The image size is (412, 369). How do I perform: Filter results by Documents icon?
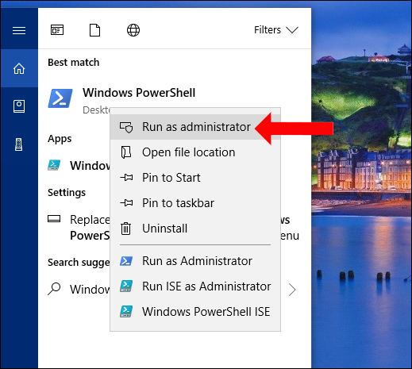coord(94,30)
